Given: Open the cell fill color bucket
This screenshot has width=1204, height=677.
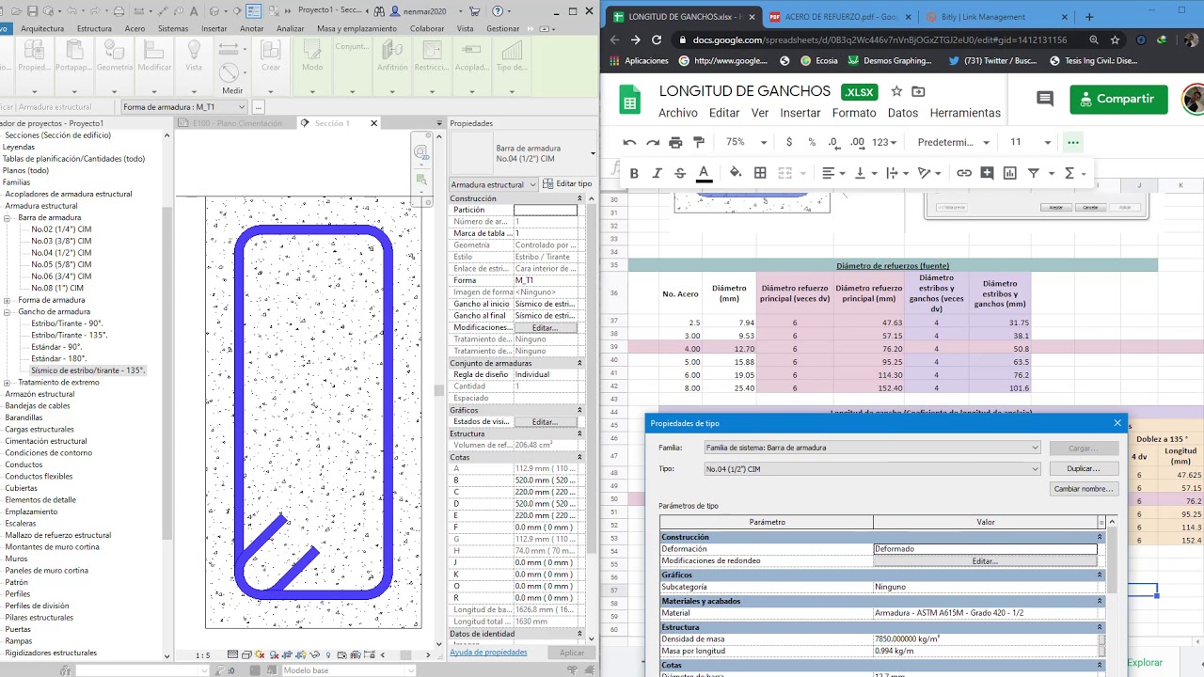Looking at the screenshot, I should pos(736,173).
